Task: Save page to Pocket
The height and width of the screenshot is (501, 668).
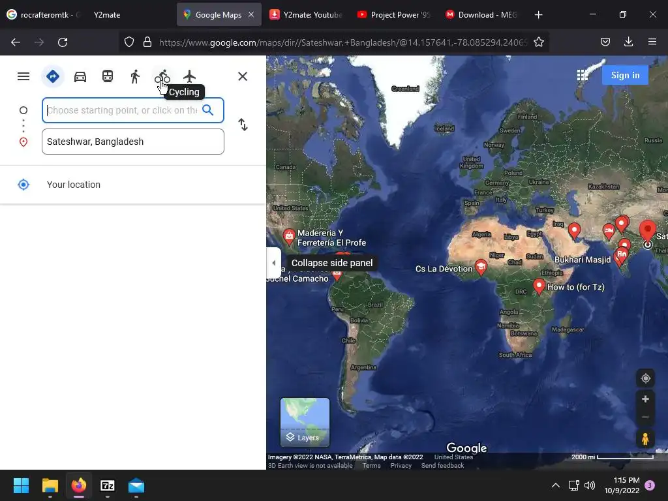Action: coord(605,42)
